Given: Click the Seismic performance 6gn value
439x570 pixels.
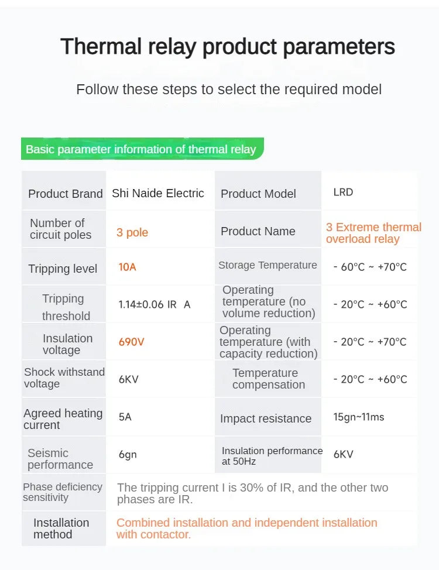Looking at the screenshot, I should pyautogui.click(x=128, y=454).
